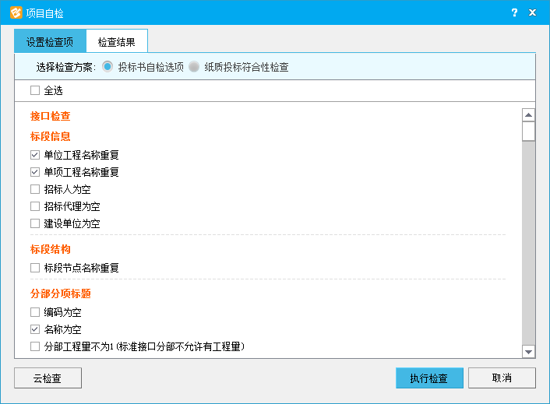Check the 建设单位为空 box
550x404 pixels.
[x=35, y=223]
